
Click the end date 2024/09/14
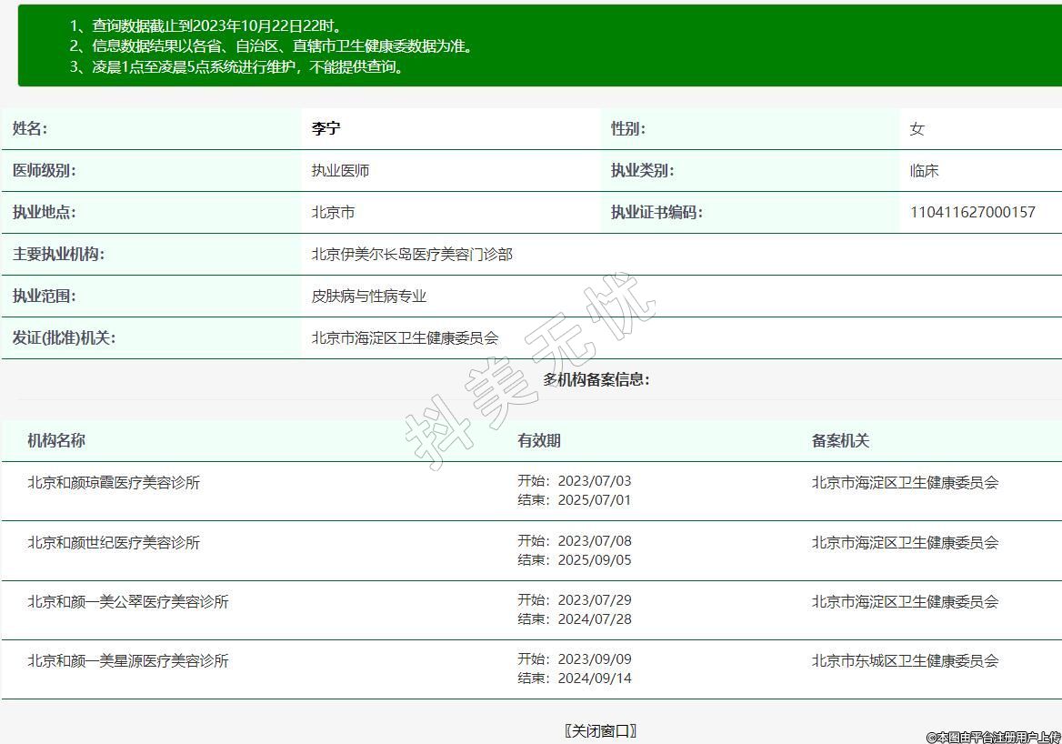(594, 679)
